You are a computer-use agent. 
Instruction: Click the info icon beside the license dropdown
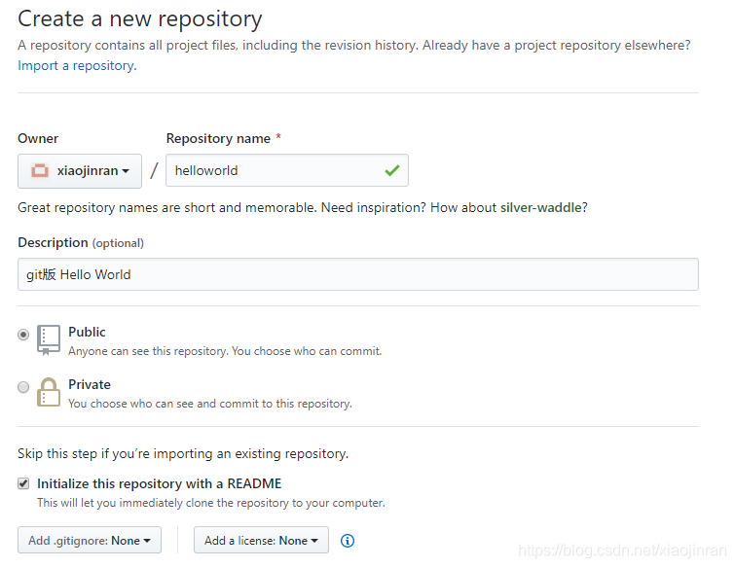347,541
